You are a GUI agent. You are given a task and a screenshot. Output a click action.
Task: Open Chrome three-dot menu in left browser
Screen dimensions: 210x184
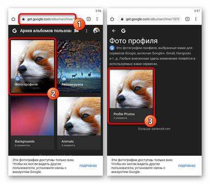pos(97,19)
